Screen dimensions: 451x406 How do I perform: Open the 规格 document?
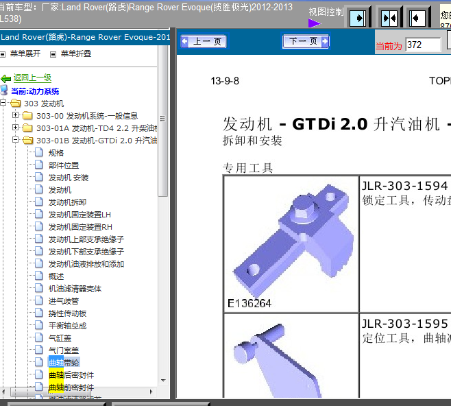(56, 153)
